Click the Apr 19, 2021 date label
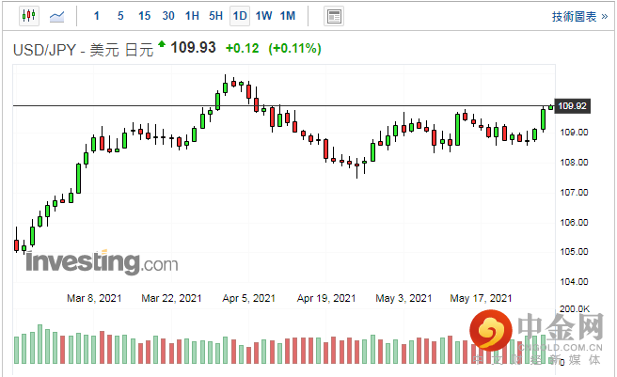 pyautogui.click(x=326, y=298)
